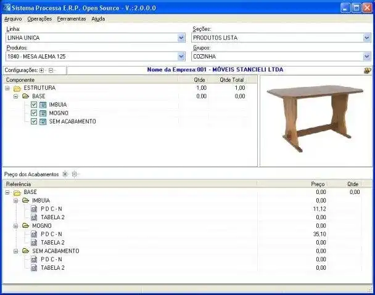Collapse the BASE node under ESTRUTURA
The height and width of the screenshot is (295, 375).
coord(16,97)
